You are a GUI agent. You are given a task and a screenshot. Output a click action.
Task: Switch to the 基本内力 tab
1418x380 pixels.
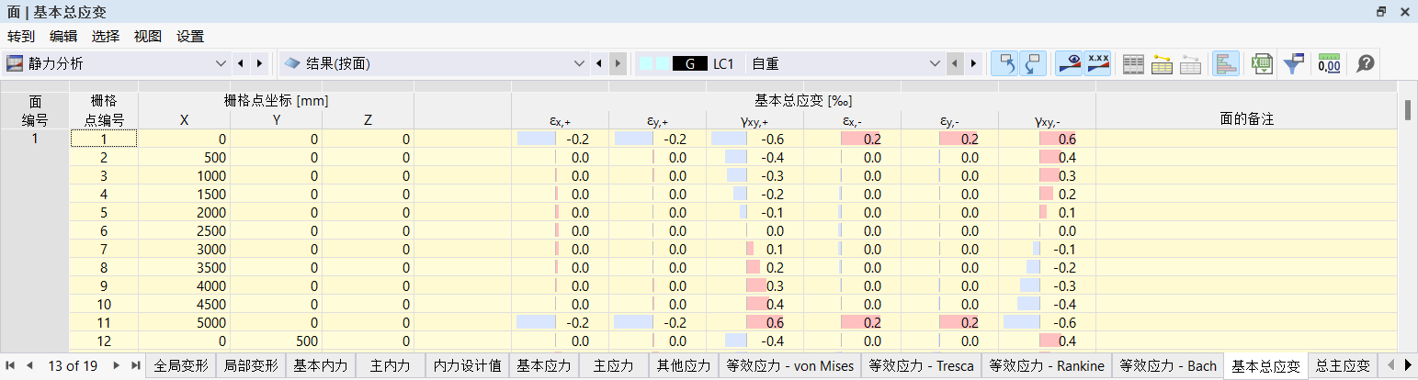coord(321,365)
